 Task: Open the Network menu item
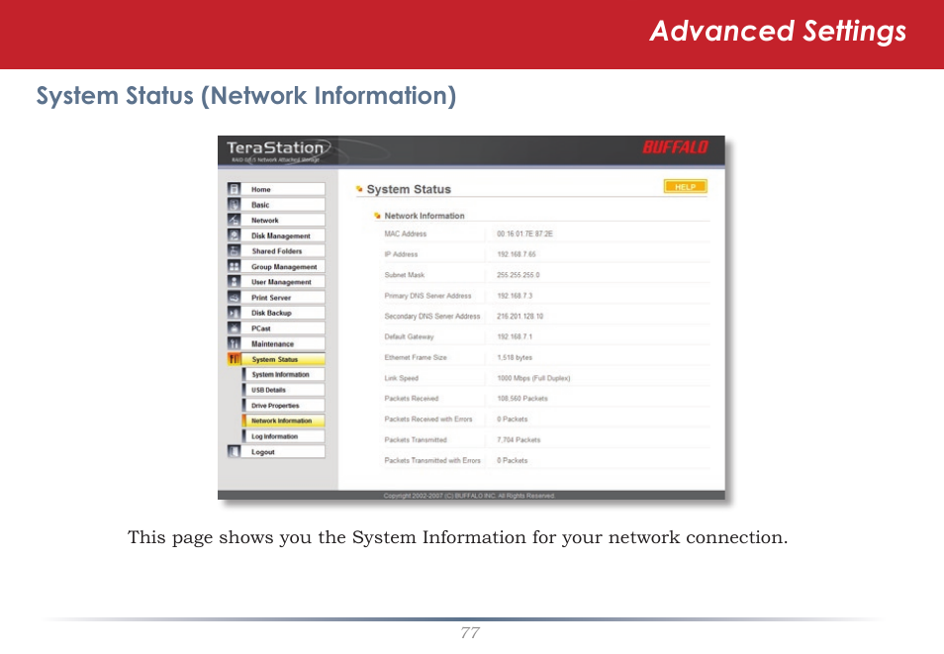284,220
